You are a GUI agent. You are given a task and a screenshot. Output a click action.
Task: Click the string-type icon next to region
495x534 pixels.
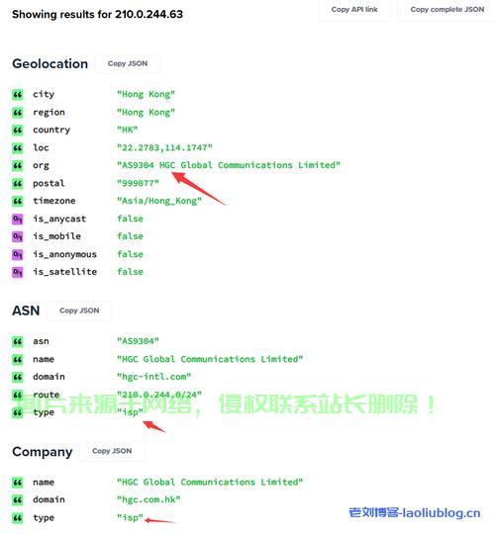[18, 113]
